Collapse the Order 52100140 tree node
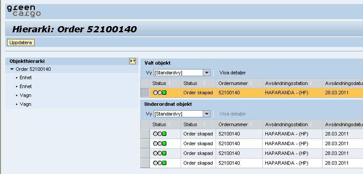This screenshot has width=363, height=174. [x=12, y=69]
